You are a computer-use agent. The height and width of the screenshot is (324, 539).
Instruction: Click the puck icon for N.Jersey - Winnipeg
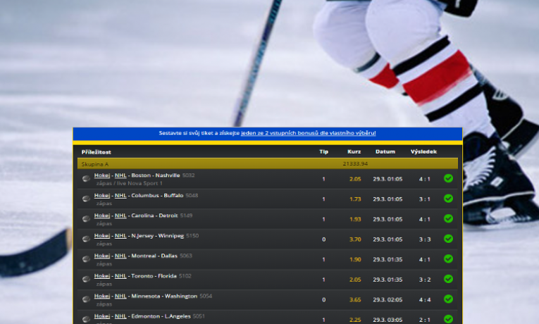coord(86,239)
